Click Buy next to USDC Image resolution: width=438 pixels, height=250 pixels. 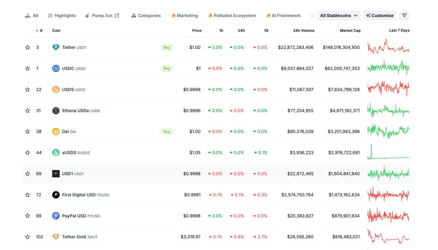[x=167, y=68]
